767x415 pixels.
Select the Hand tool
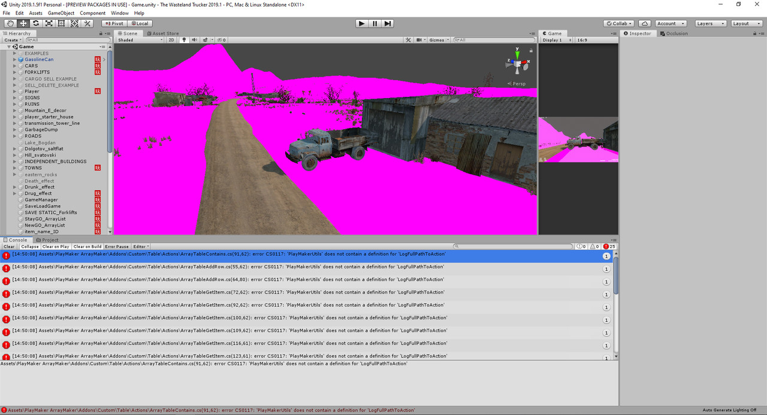[x=11, y=23]
